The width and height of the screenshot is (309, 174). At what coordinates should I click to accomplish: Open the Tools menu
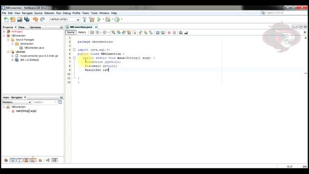pos(94,13)
